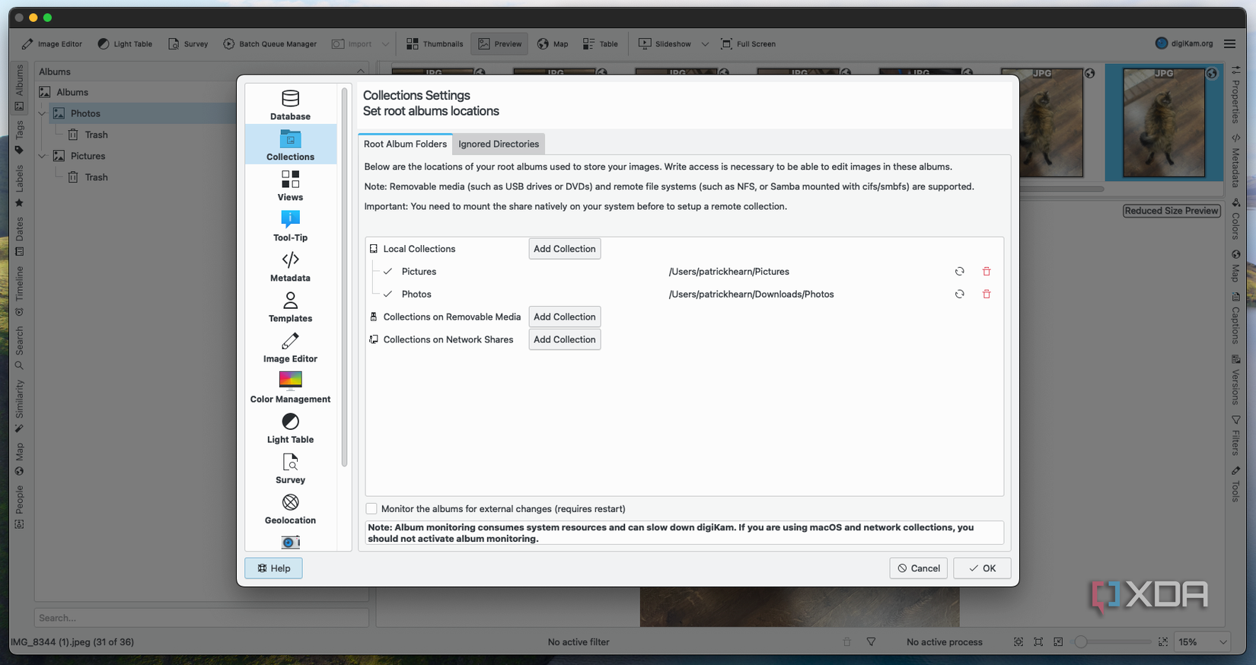Open the Versions right sidebar tab
Viewport: 1256px width, 665px height.
tap(1235, 380)
